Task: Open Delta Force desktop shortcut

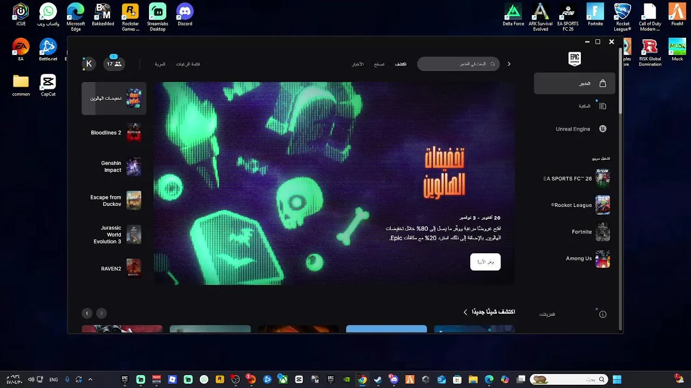Action: (x=513, y=15)
